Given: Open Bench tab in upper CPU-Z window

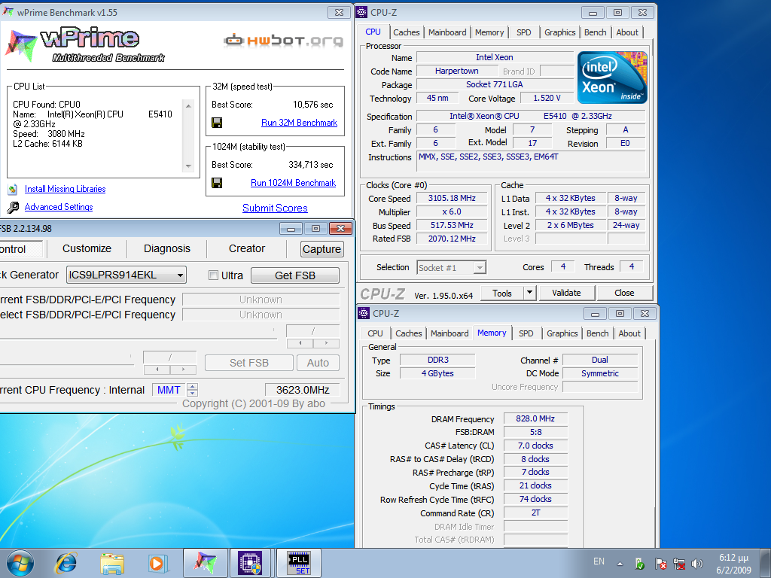Looking at the screenshot, I should click(x=595, y=32).
